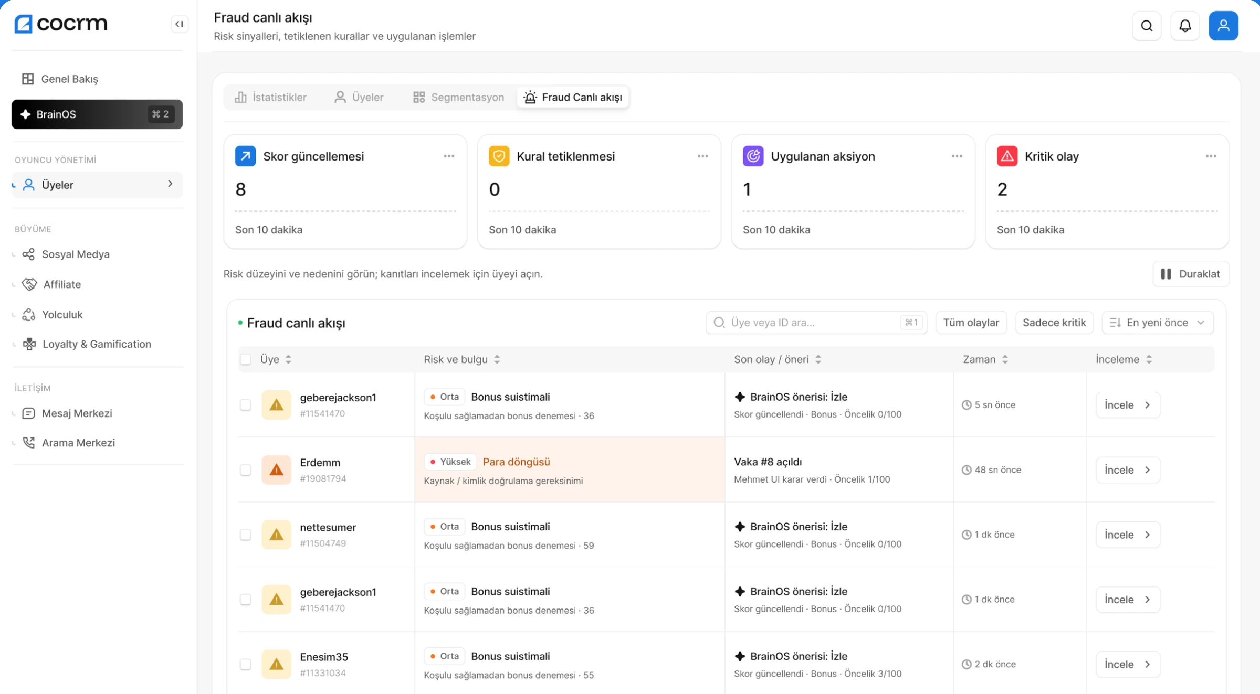Switch to the Segmentasyon tab
This screenshot has height=694, width=1260.
458,97
